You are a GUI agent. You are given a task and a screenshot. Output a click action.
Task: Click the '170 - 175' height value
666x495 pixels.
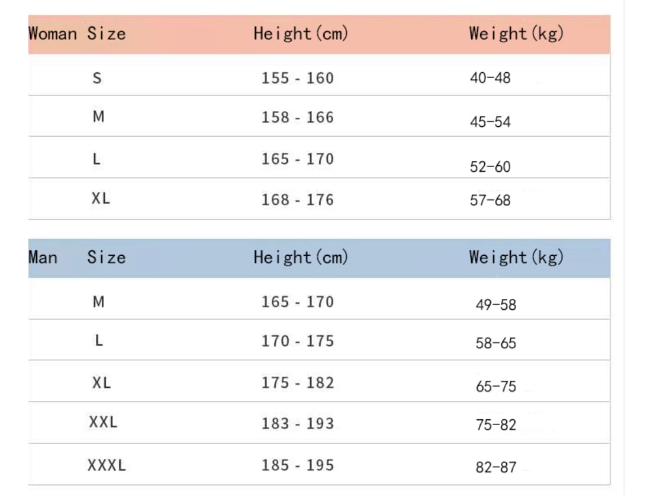298,341
